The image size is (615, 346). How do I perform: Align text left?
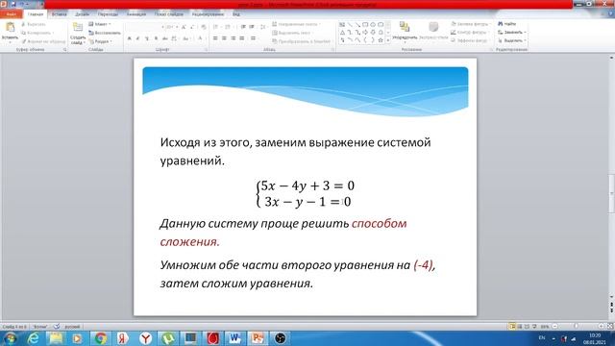point(215,38)
